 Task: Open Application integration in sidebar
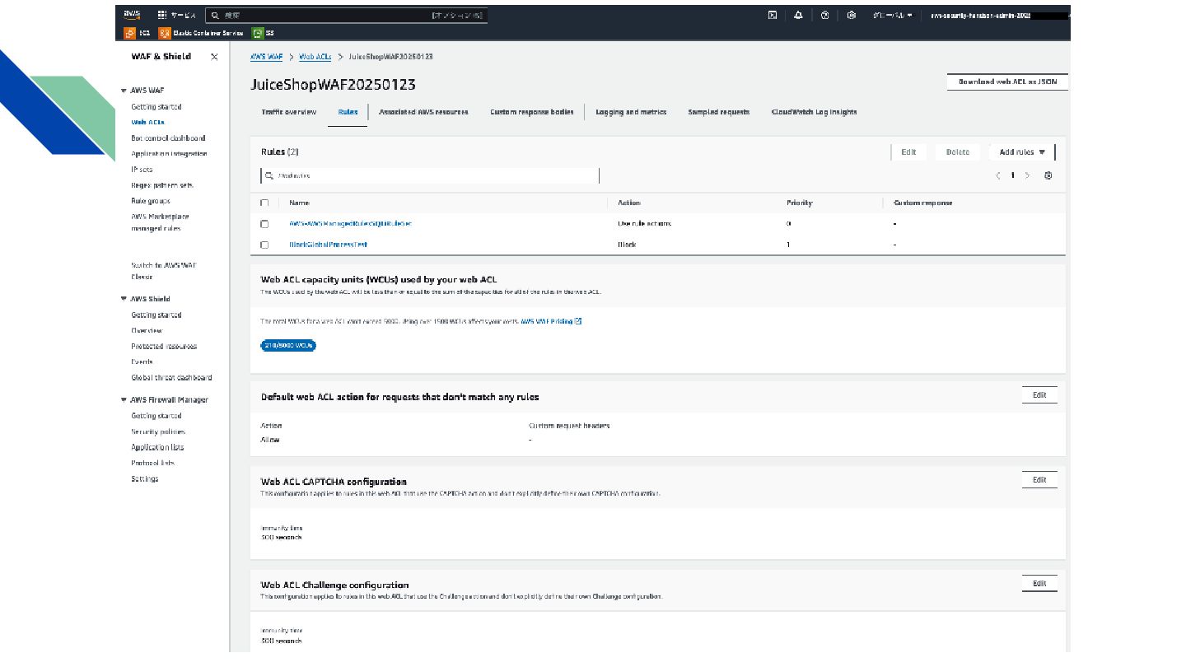[x=169, y=154]
